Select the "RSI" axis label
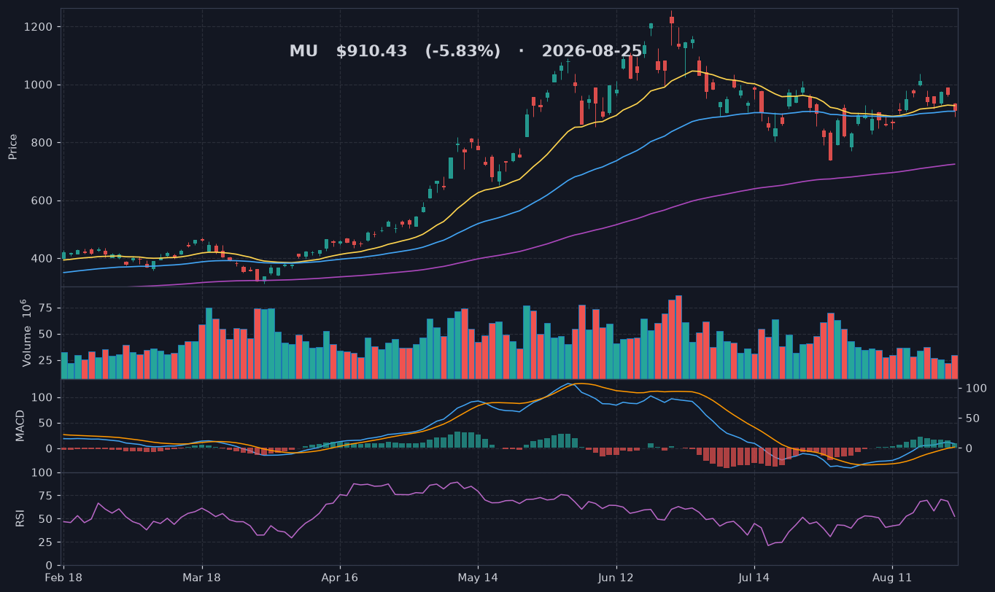The image size is (995, 592). pos(20,518)
